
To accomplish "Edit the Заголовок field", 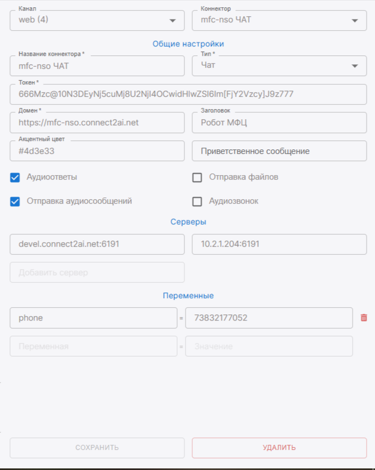I will [279, 123].
